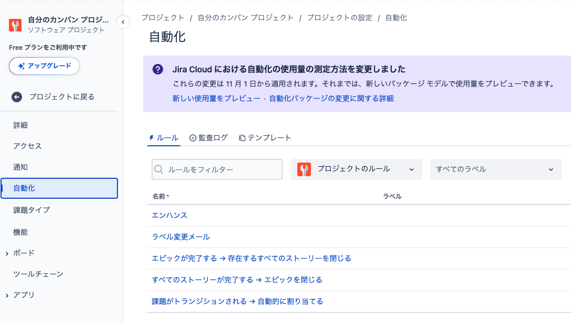Click the ルールをフィルター search field

pos(223,169)
